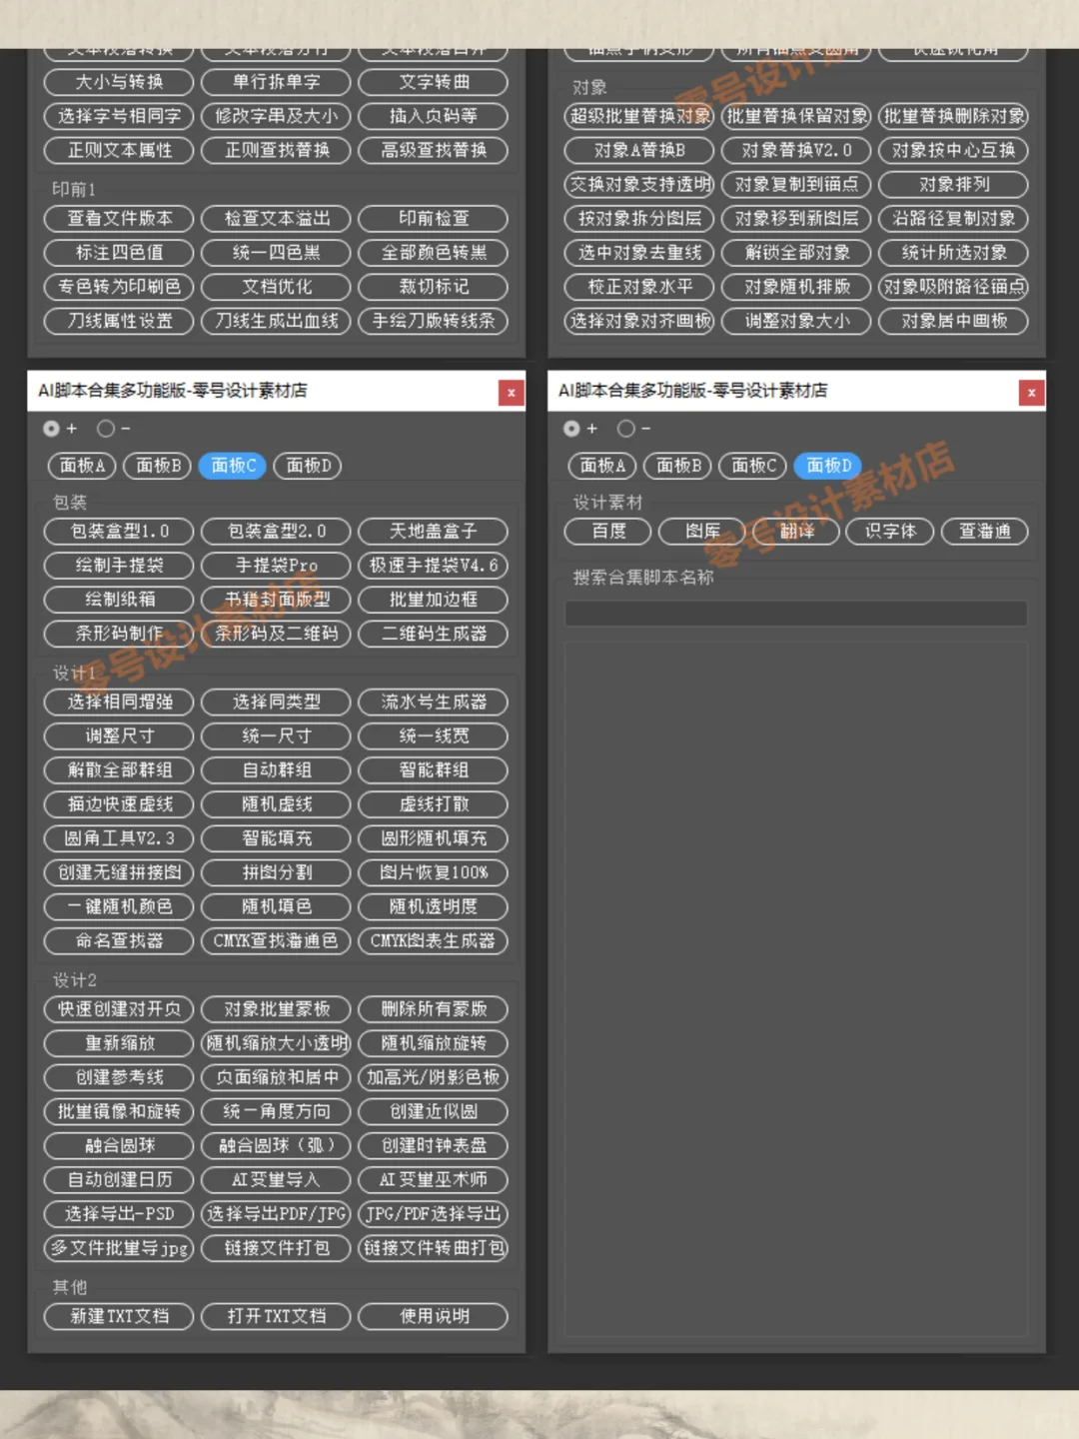Click 调整对象大小 button
This screenshot has height=1439, width=1079.
coord(796,321)
